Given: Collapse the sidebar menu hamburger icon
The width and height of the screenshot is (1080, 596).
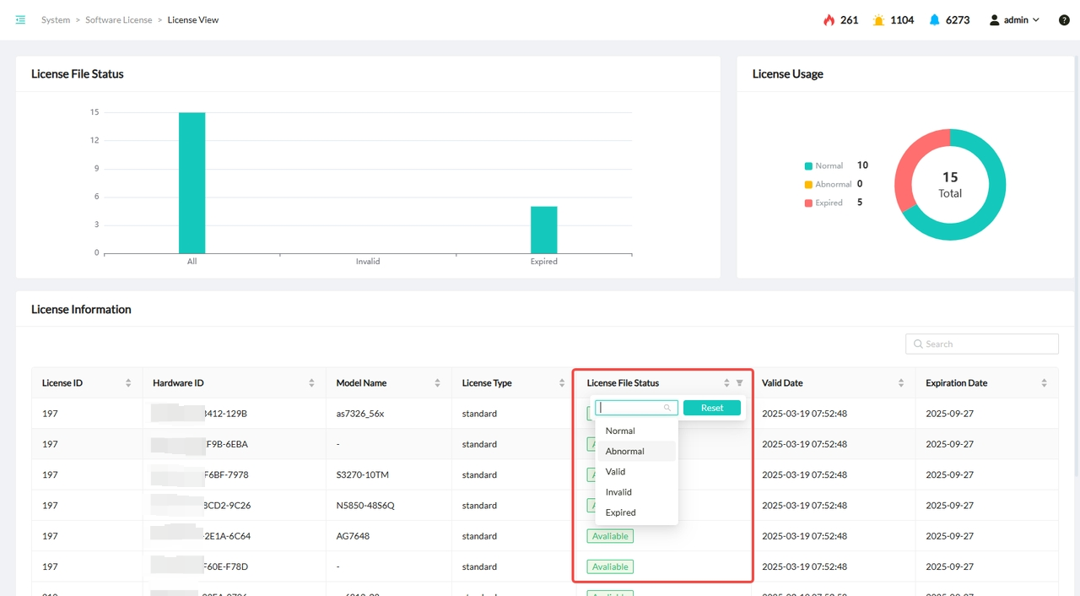Looking at the screenshot, I should click(x=20, y=20).
